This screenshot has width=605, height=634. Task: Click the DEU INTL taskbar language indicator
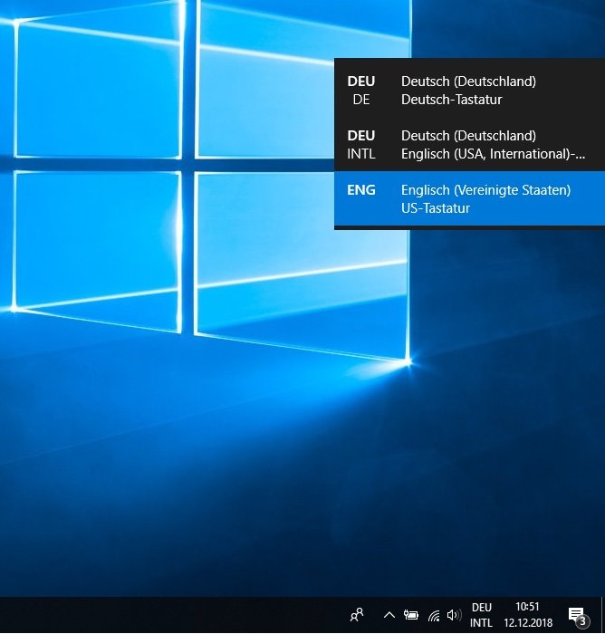click(481, 615)
